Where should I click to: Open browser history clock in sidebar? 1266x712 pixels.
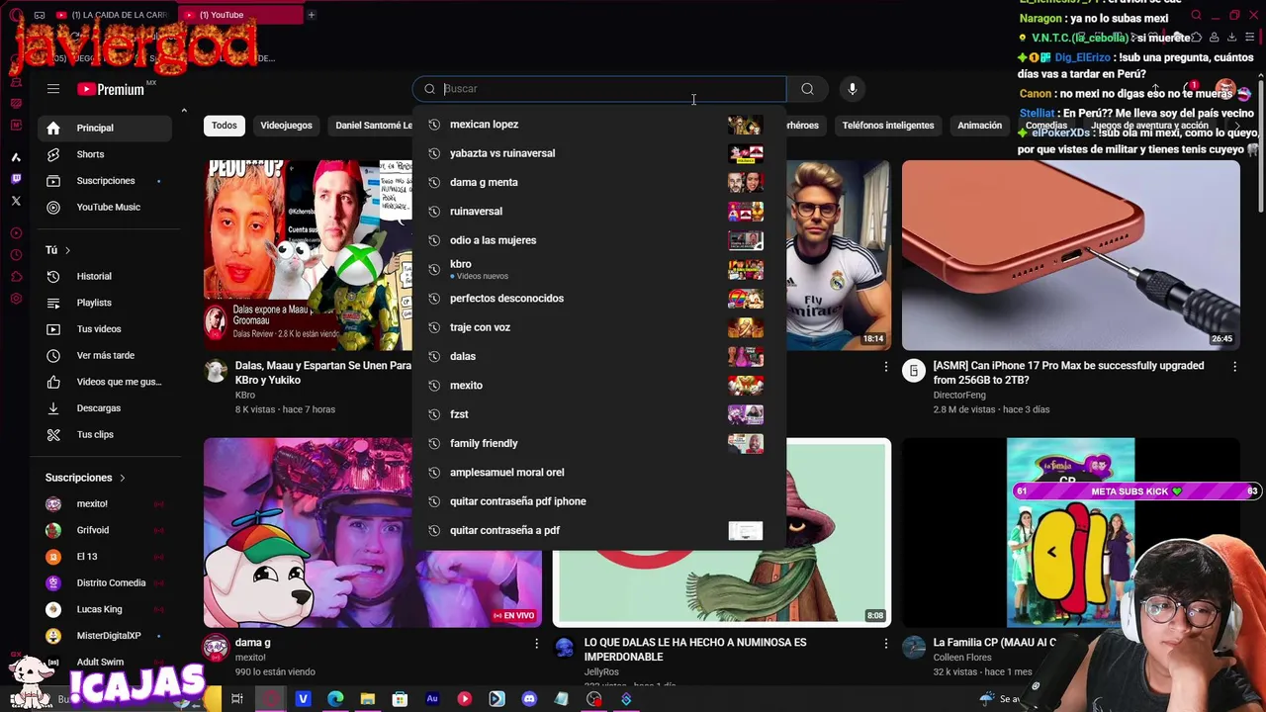(16, 255)
